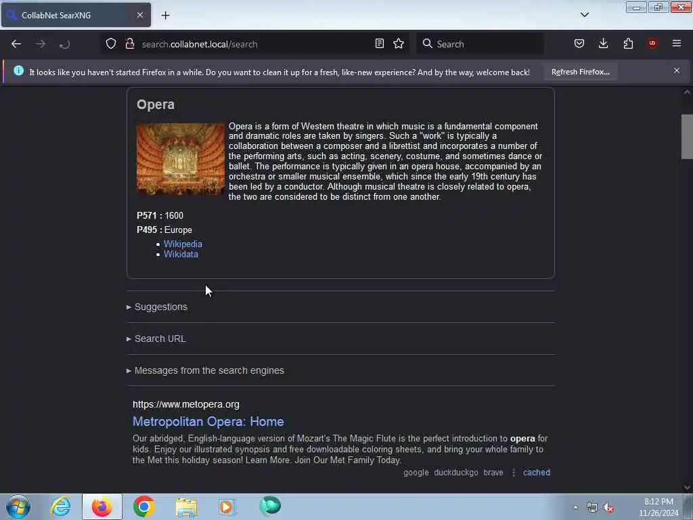Viewport: 693px width, 520px height.
Task: Toggle reader view icon
Action: [x=379, y=44]
